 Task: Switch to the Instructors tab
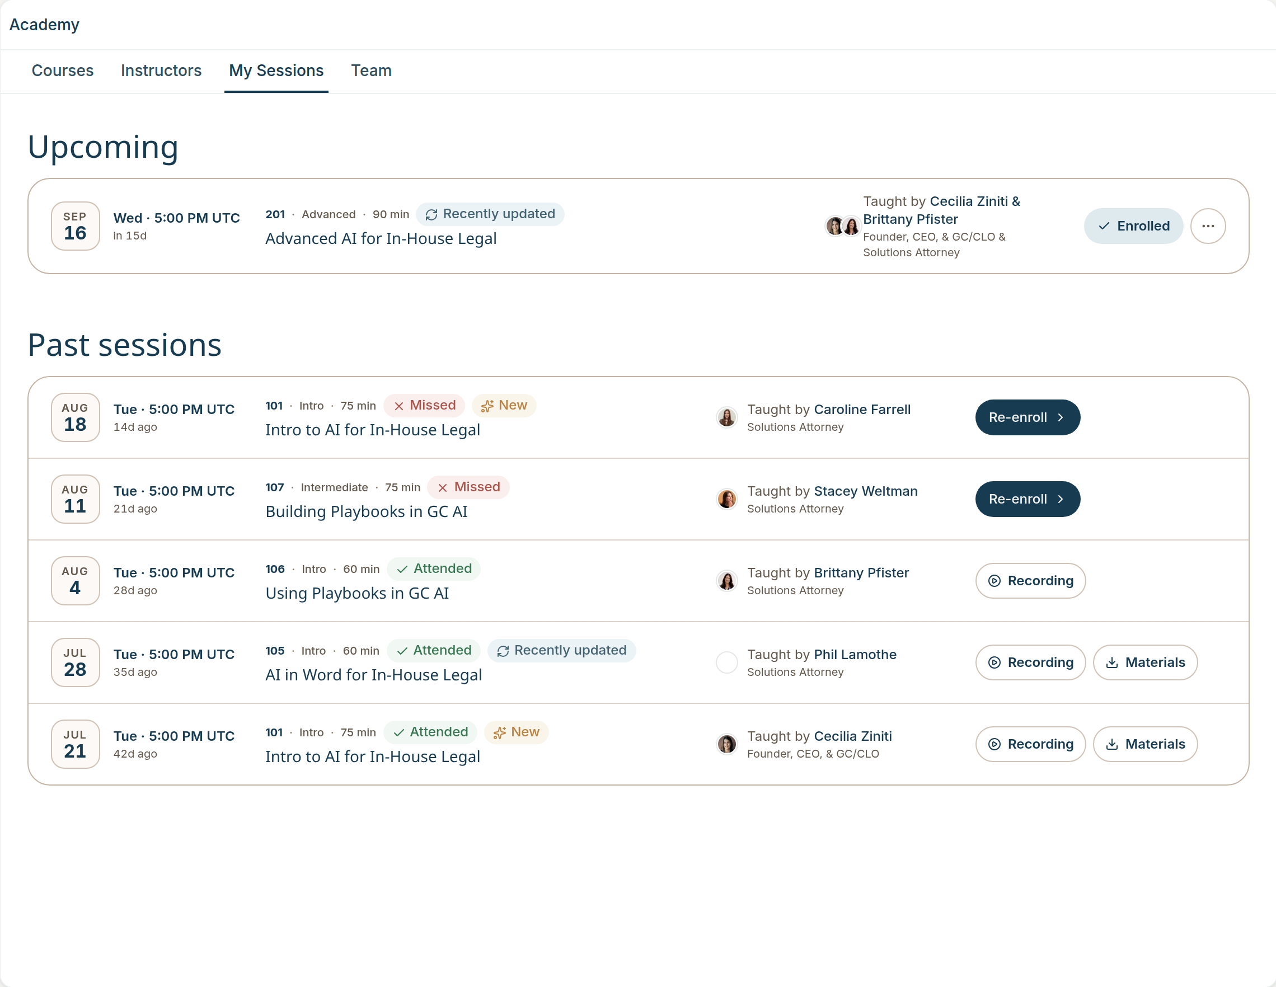(x=161, y=70)
